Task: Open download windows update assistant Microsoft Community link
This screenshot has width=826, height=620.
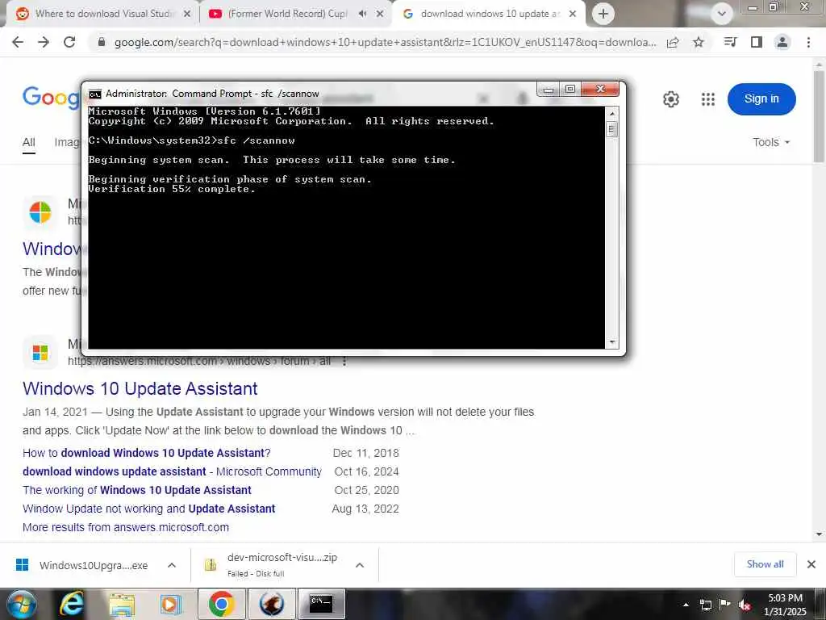Action: (x=172, y=471)
